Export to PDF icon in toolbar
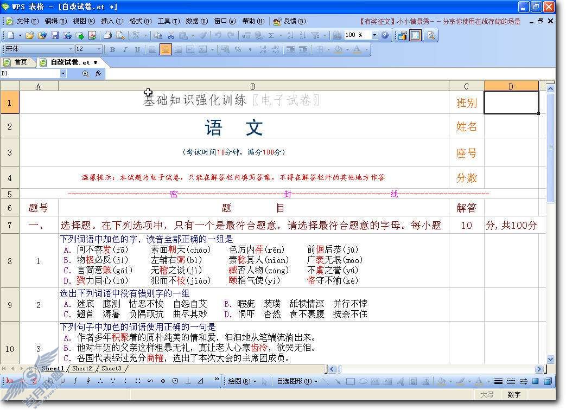 [92, 35]
